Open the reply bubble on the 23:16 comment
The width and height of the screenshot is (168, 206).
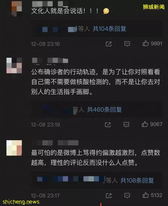tap(127, 44)
